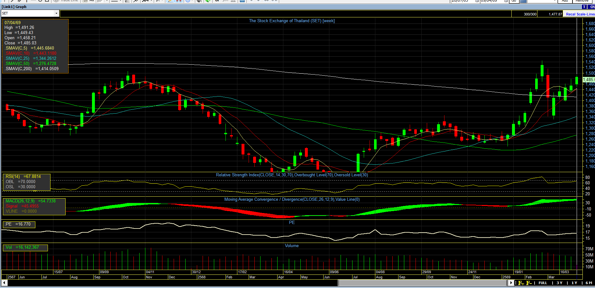Click the horizontal scrollbar thumb
Screen dimensions: 595x288
423,283
